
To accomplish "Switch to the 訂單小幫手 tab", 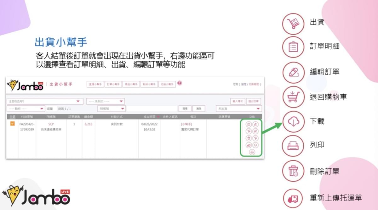I will point(113,84).
